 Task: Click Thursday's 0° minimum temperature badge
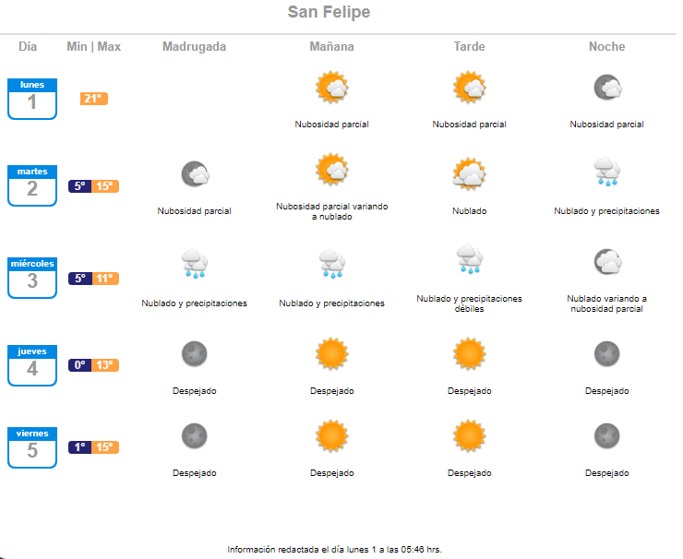click(79, 365)
